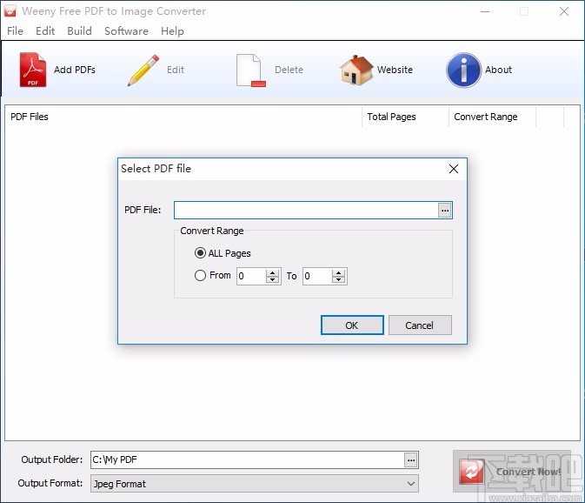Increase the From page value

(x=273, y=272)
